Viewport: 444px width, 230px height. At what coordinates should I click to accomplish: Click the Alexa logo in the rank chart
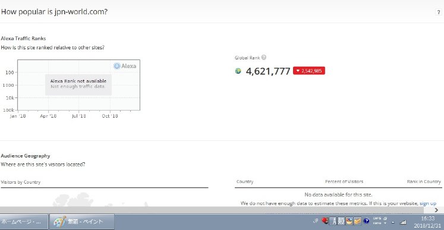125,66
